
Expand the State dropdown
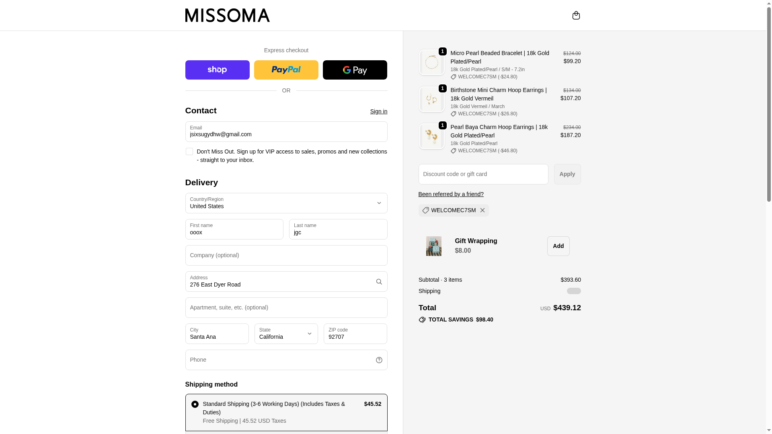pos(286,334)
